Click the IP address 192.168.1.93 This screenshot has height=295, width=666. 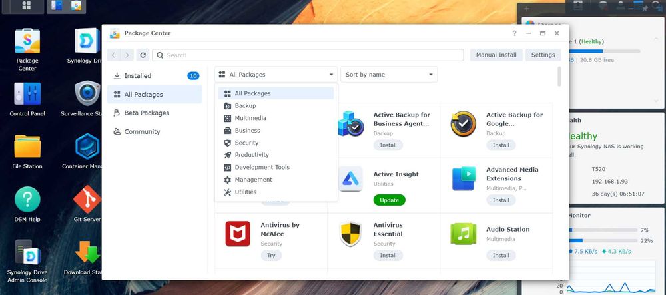(x=611, y=182)
